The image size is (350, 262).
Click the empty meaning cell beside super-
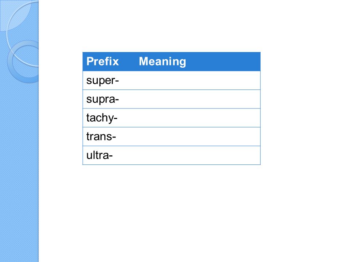[198, 80]
